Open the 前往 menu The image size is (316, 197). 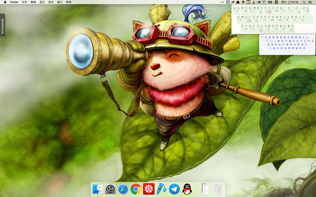tap(51, 2)
